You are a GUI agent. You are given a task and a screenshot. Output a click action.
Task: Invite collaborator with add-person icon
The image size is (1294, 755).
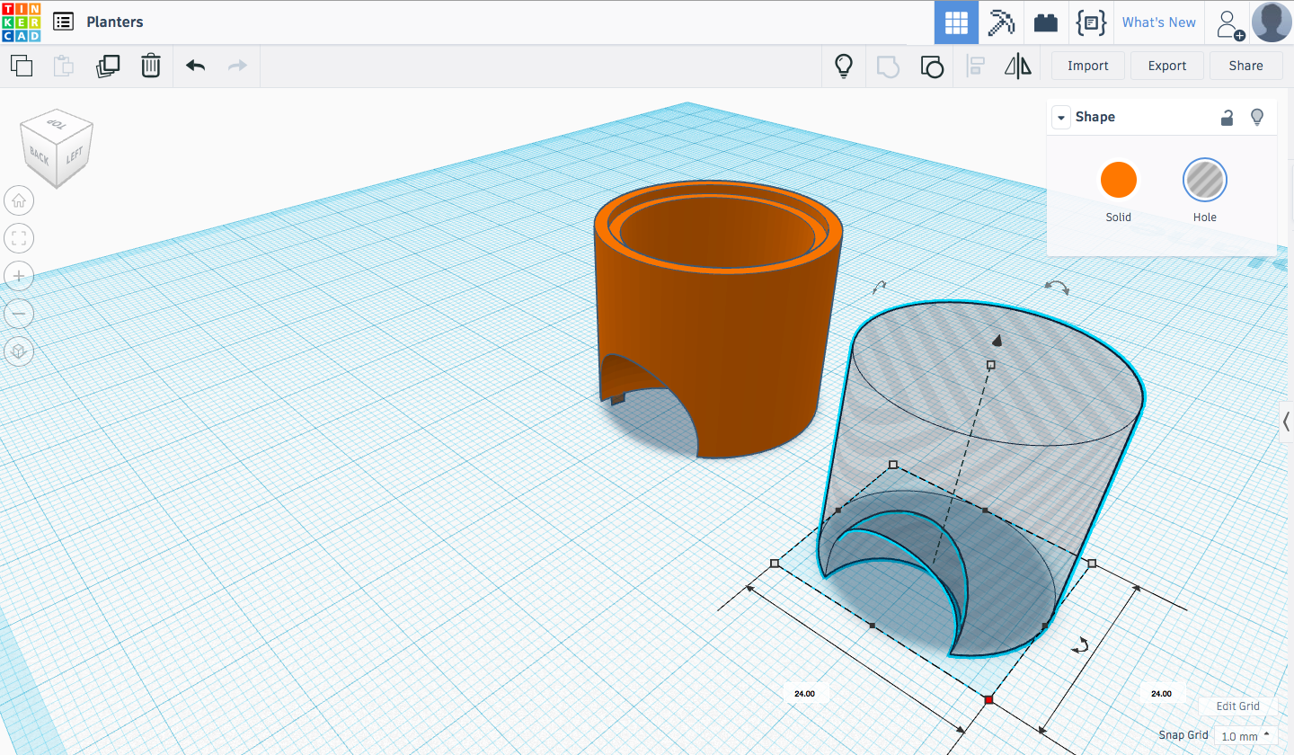point(1230,23)
